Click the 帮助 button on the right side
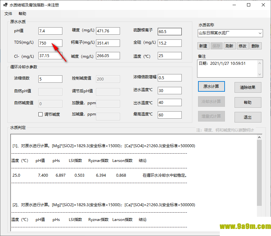271x236 pixels. coord(248,102)
